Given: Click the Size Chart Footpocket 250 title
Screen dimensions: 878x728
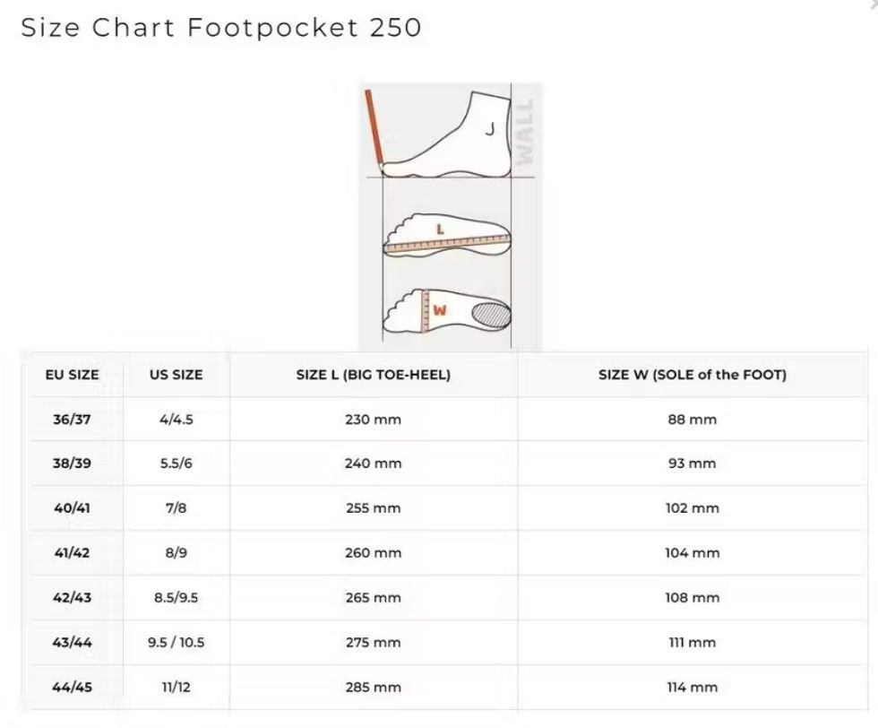Looking at the screenshot, I should point(220,28).
